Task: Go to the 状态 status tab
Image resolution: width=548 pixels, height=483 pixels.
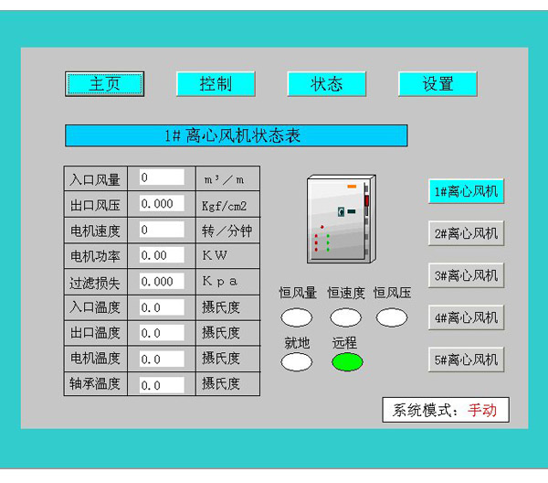Action: coord(326,84)
